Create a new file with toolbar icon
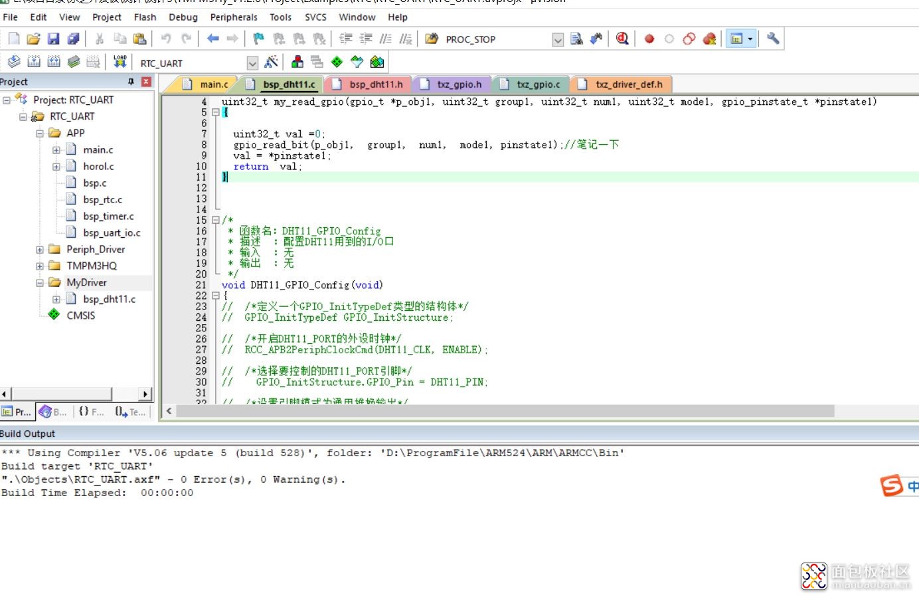The height and width of the screenshot is (597, 919). [x=14, y=39]
